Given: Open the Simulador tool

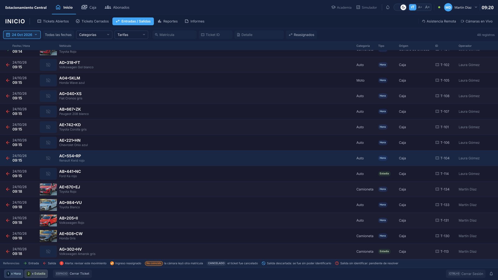Looking at the screenshot, I should [x=366, y=7].
